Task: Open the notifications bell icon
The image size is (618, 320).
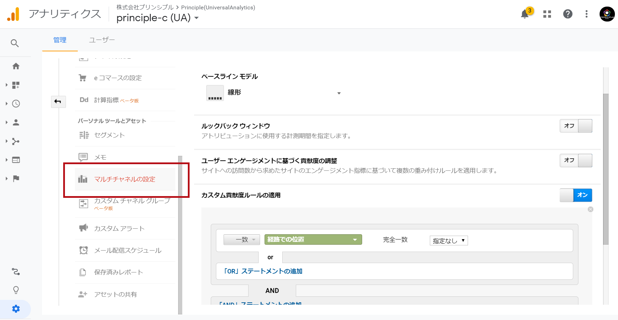Action: pyautogui.click(x=525, y=14)
